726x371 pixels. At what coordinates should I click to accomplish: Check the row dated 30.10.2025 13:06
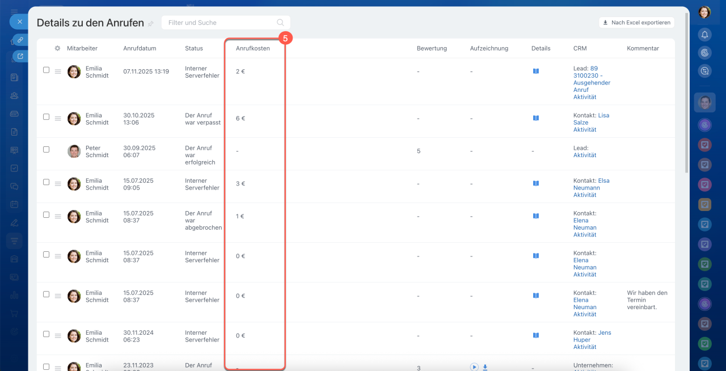[47, 117]
